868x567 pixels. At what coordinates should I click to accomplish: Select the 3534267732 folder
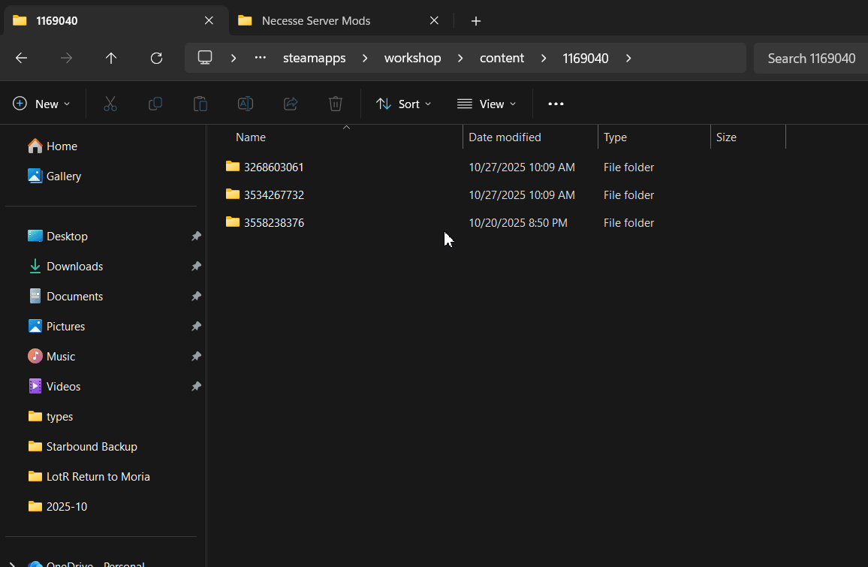point(273,195)
